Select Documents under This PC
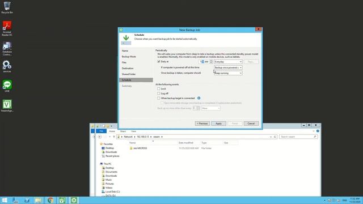This screenshot has width=363, height=204. click(111, 172)
